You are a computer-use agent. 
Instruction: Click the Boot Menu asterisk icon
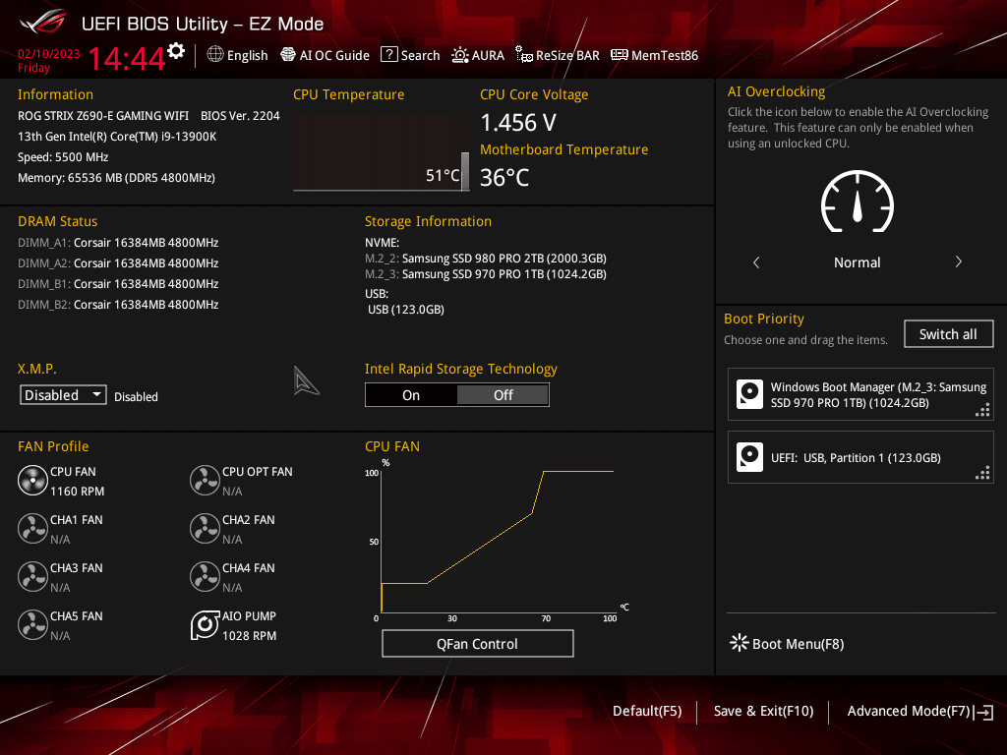point(740,643)
